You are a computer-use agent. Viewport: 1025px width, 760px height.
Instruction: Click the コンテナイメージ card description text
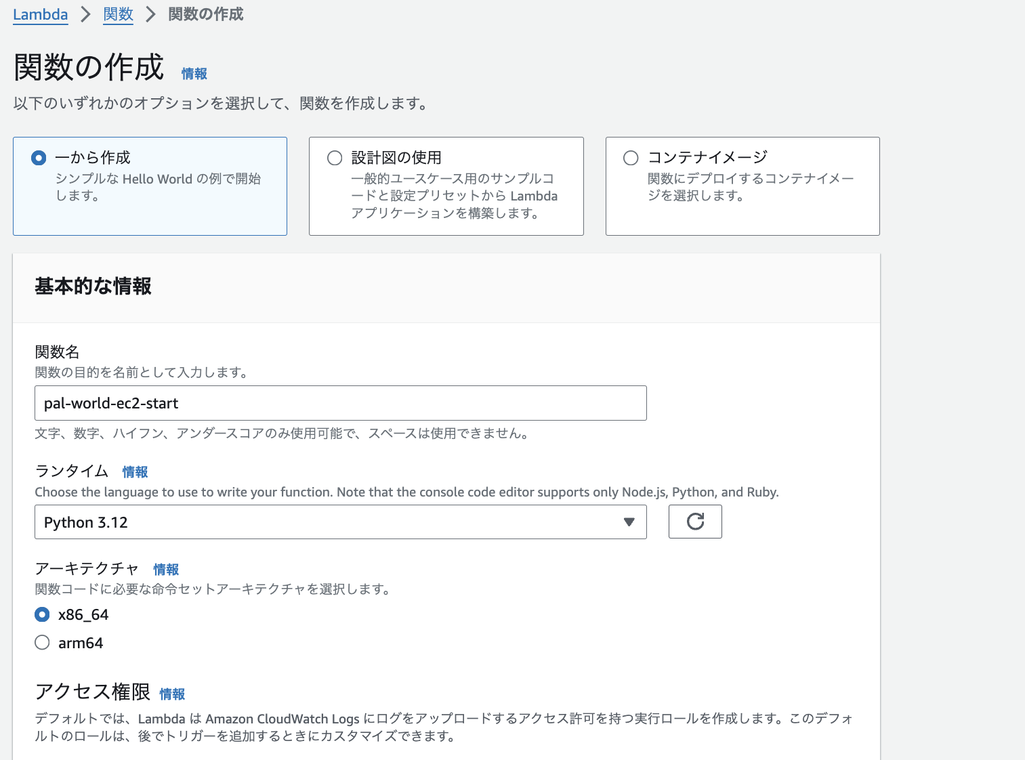pos(750,187)
